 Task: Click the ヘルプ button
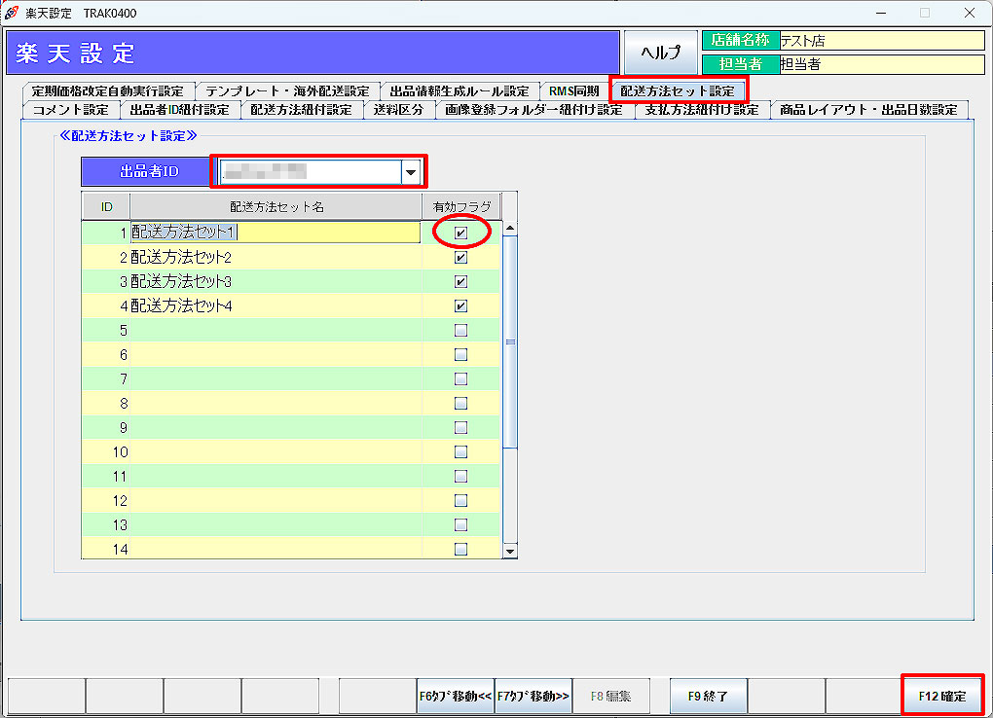tap(660, 53)
